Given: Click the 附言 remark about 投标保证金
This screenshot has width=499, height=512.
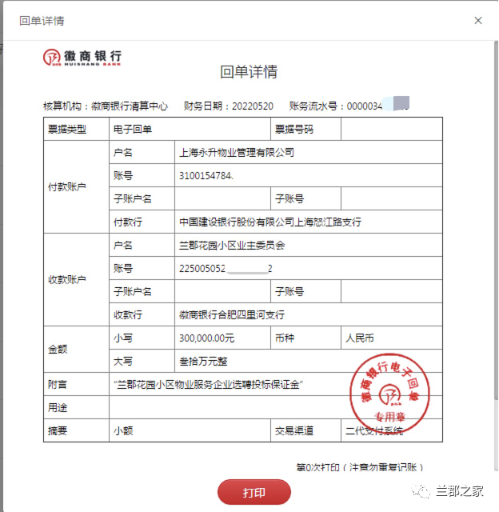Looking at the screenshot, I should (208, 384).
